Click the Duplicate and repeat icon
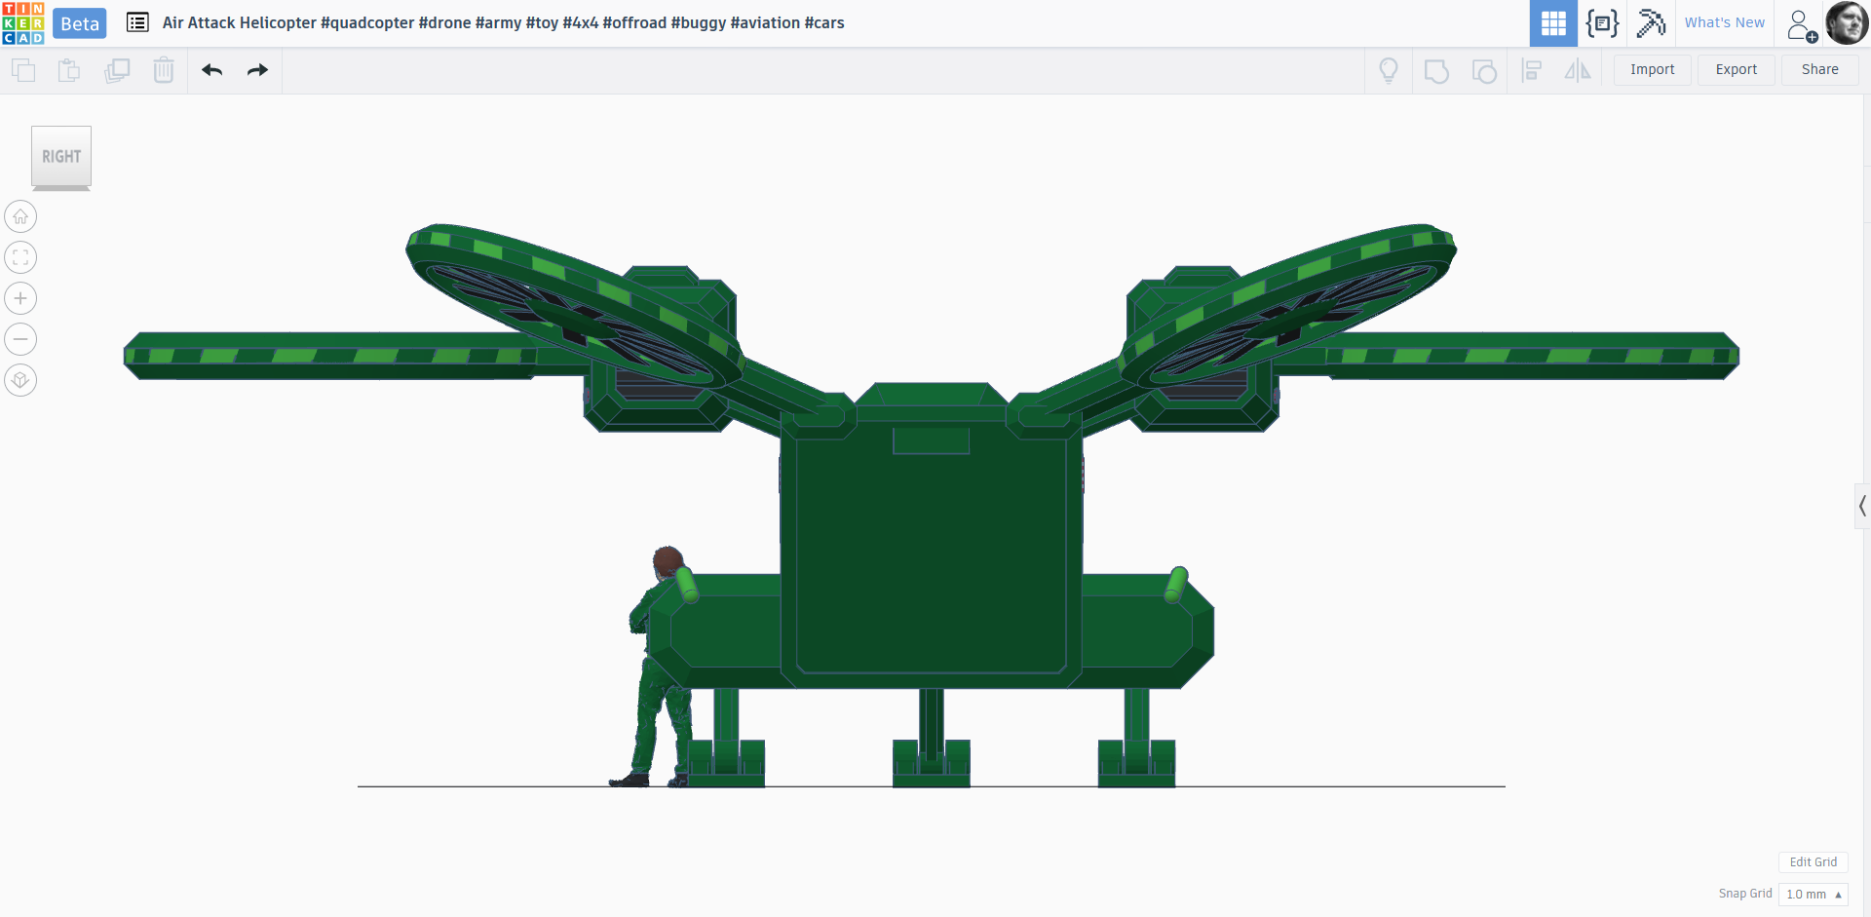 tap(117, 70)
